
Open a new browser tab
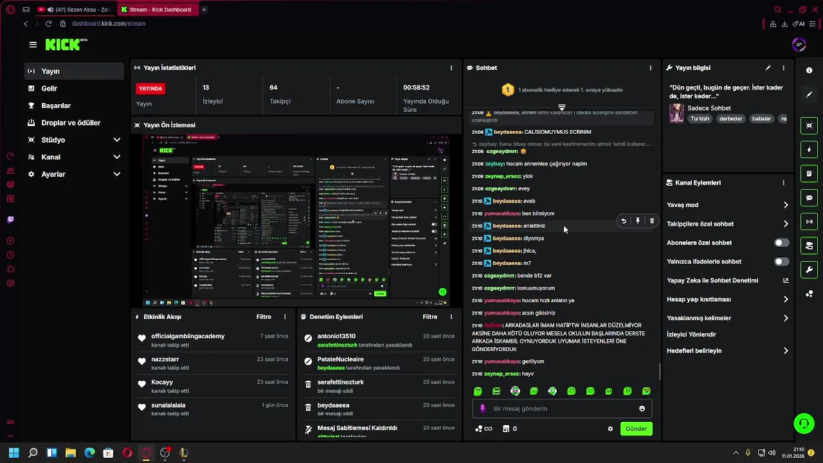(204, 10)
